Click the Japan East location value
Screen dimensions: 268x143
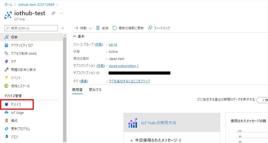pyautogui.click(x=116, y=59)
